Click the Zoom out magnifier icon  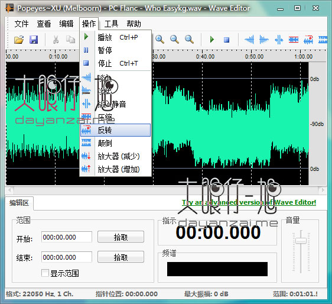(x=174, y=40)
